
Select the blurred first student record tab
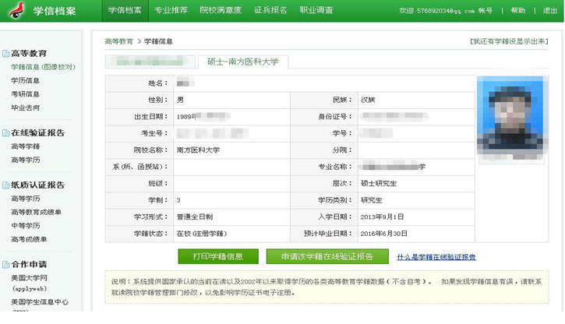148,62
